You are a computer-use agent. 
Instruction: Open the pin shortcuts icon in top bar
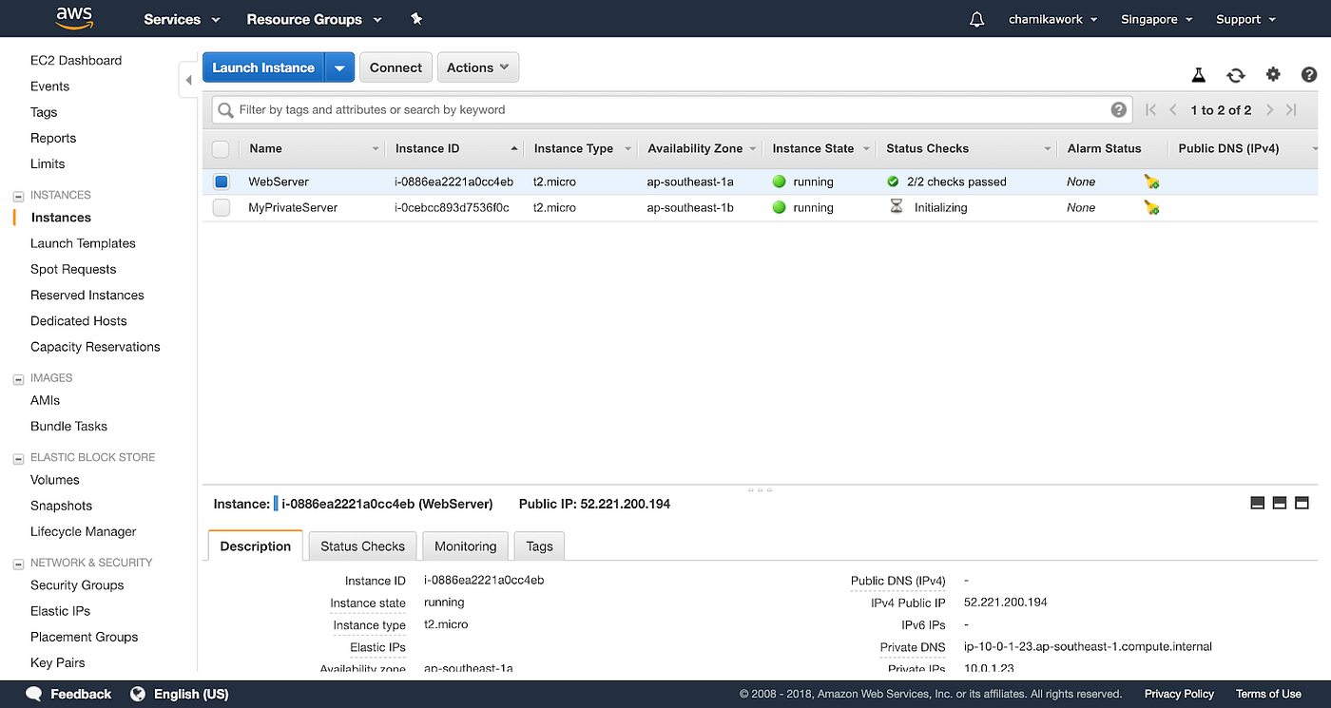(x=416, y=19)
